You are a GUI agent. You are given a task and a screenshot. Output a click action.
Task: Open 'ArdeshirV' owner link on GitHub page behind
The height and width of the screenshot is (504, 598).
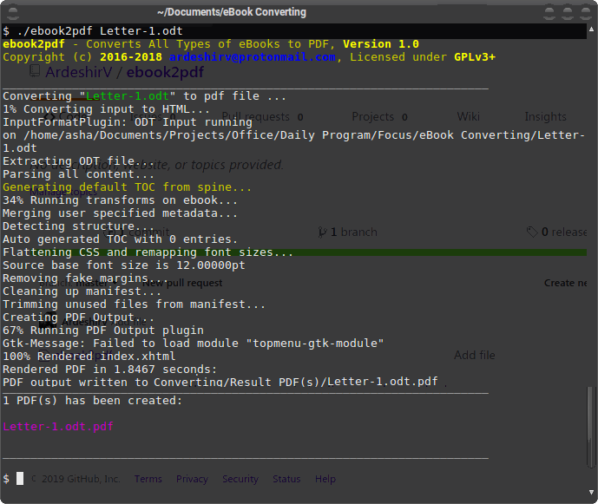79,72
